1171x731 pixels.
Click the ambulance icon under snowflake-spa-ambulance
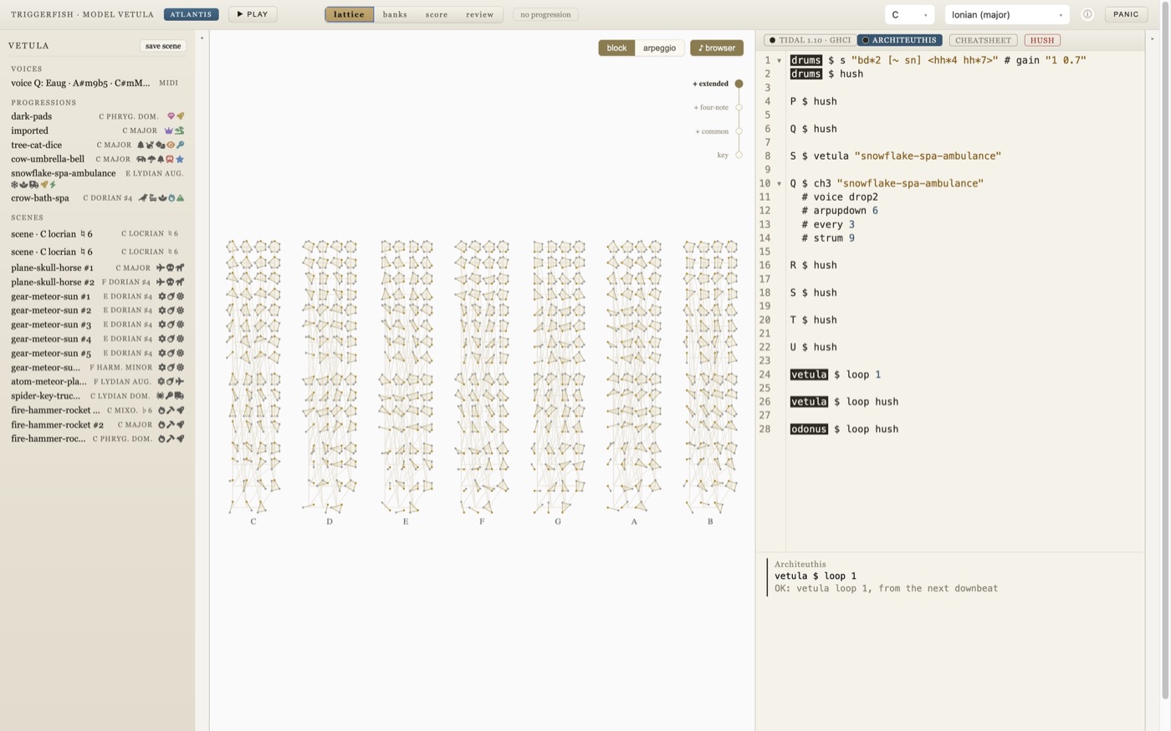coord(33,185)
